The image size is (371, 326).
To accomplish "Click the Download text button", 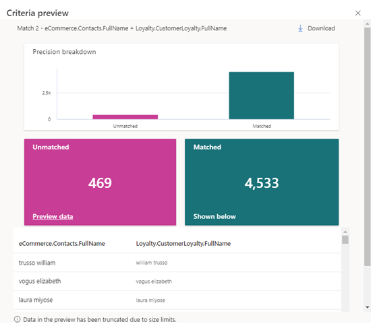I will [321, 28].
